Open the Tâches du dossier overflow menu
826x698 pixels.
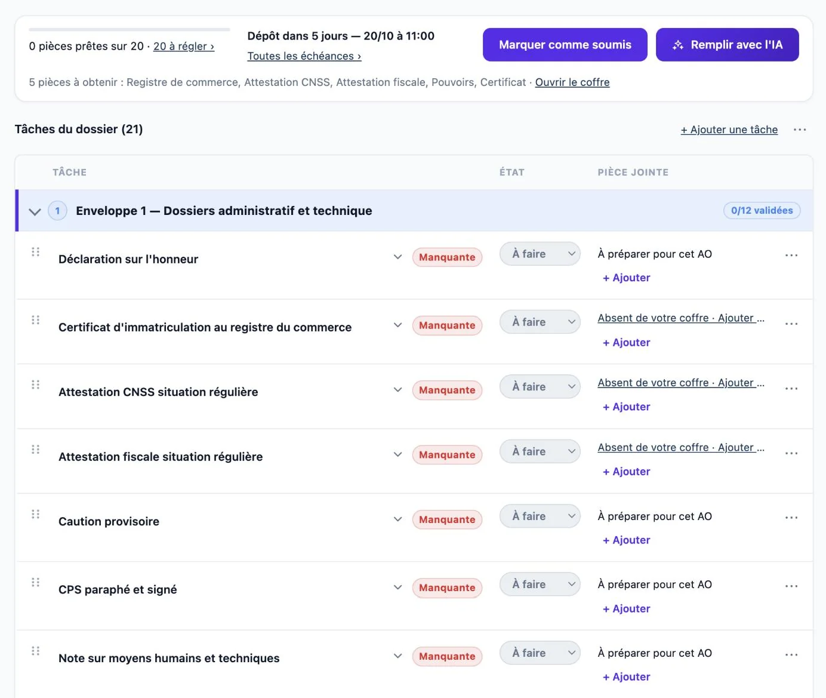click(x=800, y=130)
